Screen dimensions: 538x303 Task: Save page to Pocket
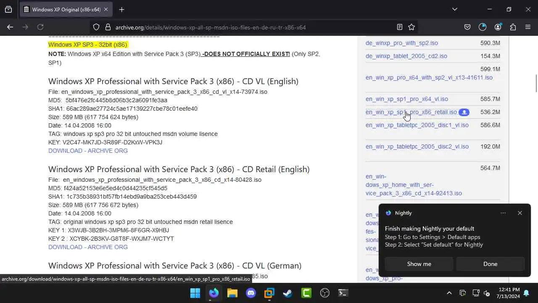(467, 27)
